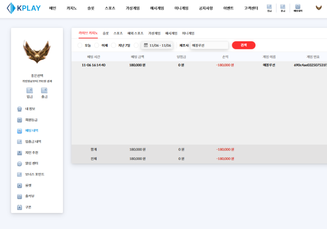The height and width of the screenshot is (229, 327).
Task: Open 카지노 in the top navigation
Action: coord(72,8)
